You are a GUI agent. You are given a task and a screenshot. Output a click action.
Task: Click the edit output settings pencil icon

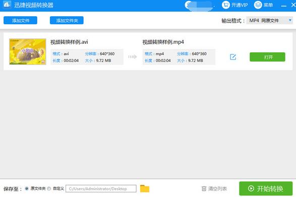tap(233, 57)
